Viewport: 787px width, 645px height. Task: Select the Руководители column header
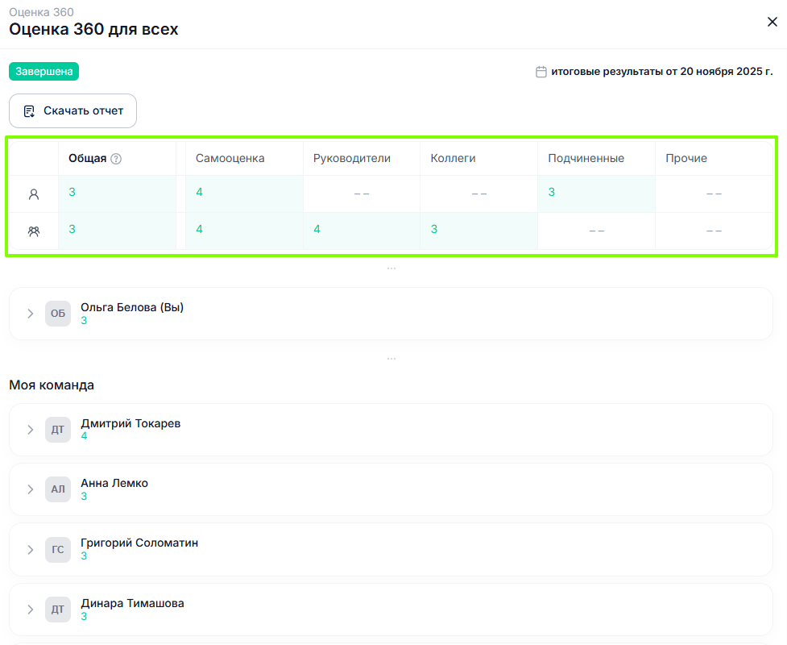[x=352, y=158]
